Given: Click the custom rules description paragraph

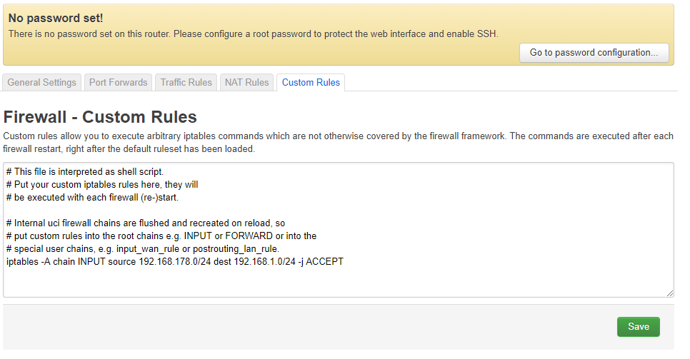Looking at the screenshot, I should 337,143.
